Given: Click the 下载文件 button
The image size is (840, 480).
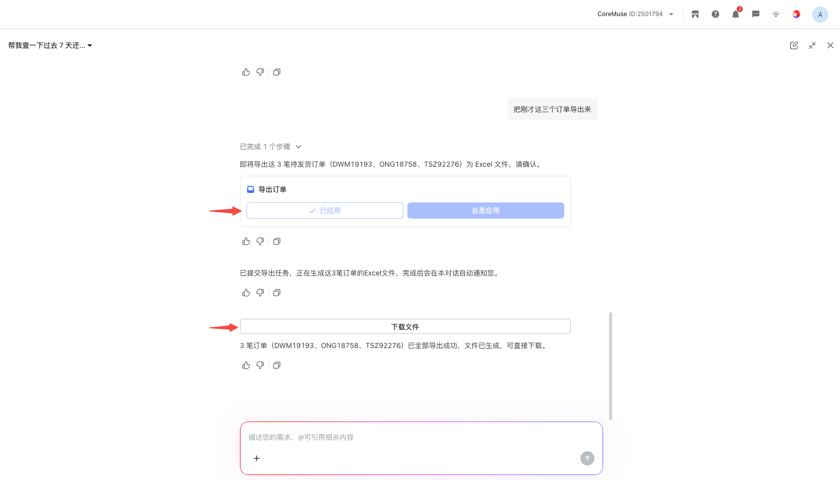Looking at the screenshot, I should (x=405, y=326).
